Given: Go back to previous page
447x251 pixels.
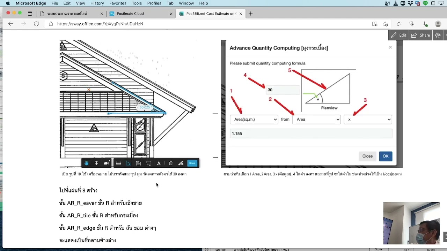Looking at the screenshot, I should [10, 24].
